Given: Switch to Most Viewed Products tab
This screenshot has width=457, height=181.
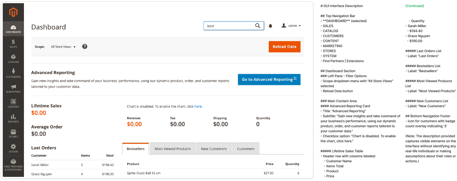Looking at the screenshot, I should click(173, 149).
